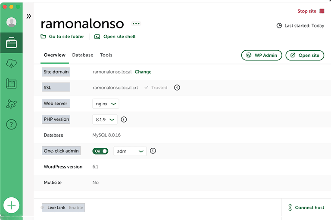This screenshot has height=220, width=331.
Task: Click the Live Link label
Action: (56, 208)
